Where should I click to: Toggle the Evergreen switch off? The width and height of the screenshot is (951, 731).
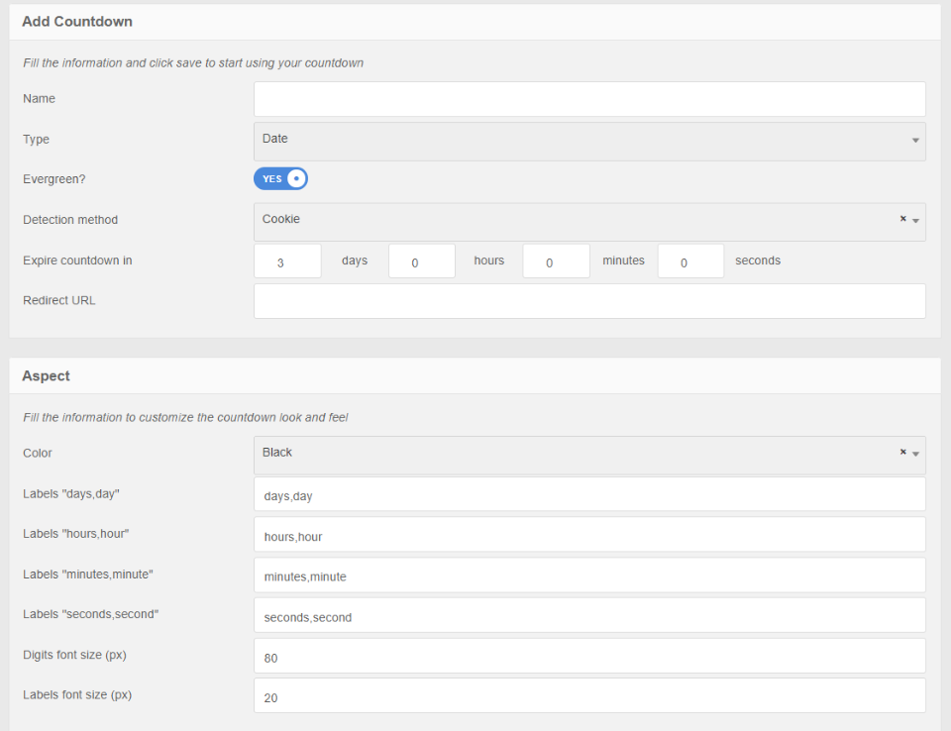coord(280,179)
